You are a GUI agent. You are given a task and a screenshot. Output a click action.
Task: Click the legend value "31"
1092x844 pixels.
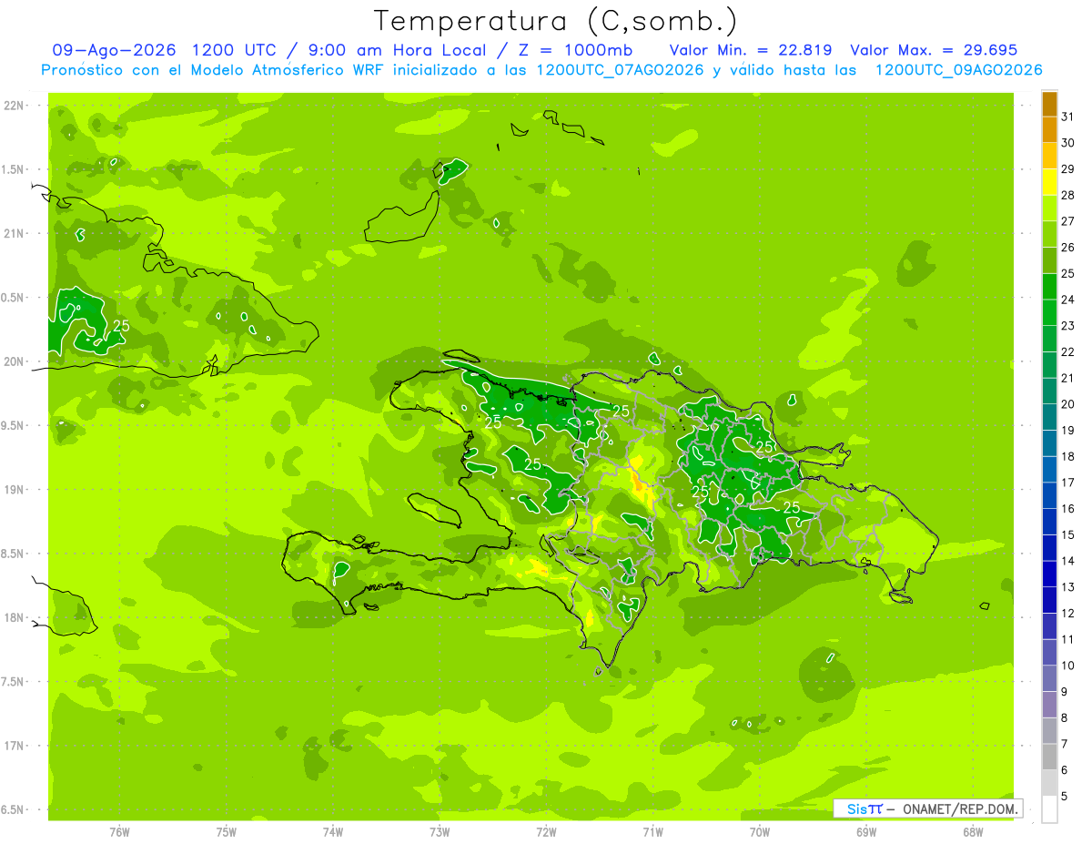point(1068,117)
